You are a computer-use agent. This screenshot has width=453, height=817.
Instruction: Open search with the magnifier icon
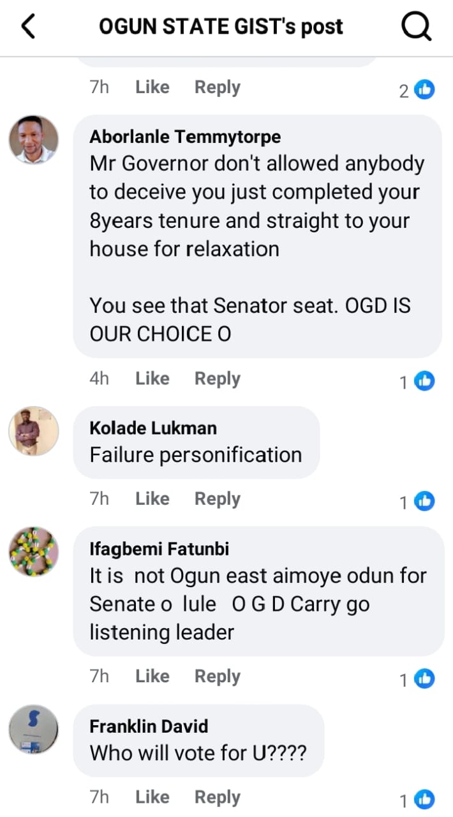pos(416,27)
